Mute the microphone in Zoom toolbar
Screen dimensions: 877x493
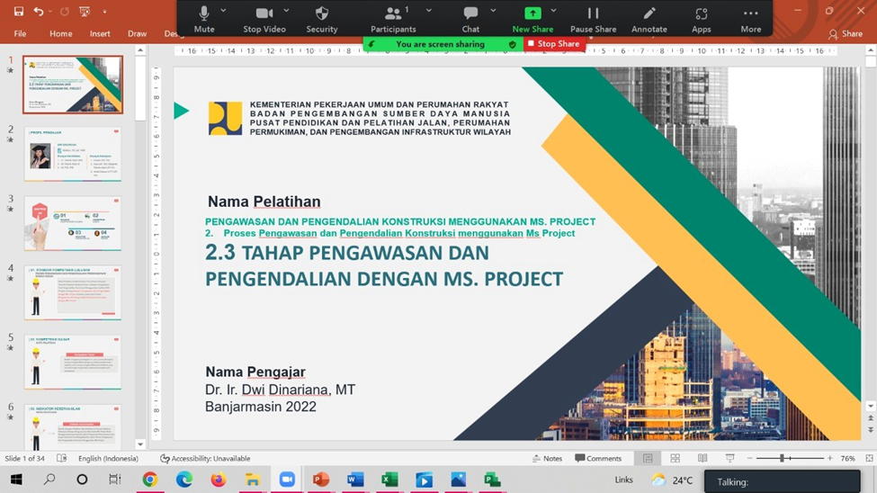point(204,19)
